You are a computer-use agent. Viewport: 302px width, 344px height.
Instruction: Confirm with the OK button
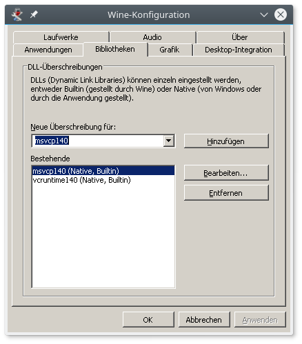pos(148,320)
